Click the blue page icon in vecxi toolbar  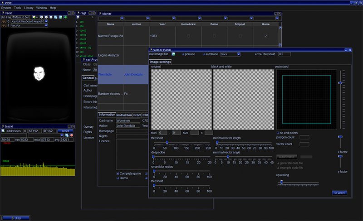(x=56, y=17)
